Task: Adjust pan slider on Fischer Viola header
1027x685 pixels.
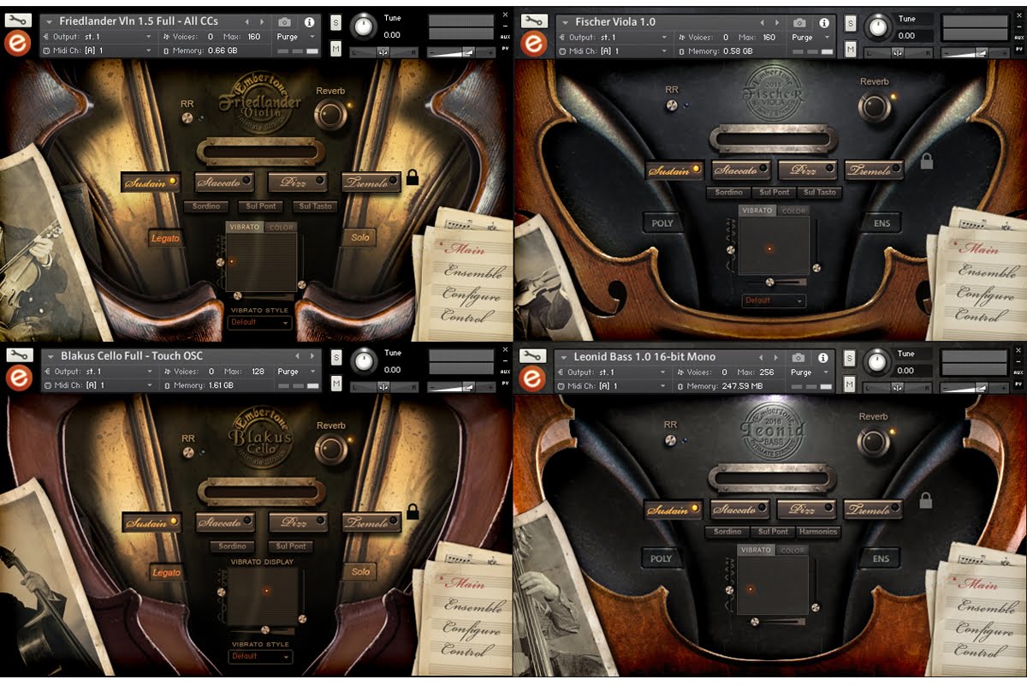Action: 898,53
